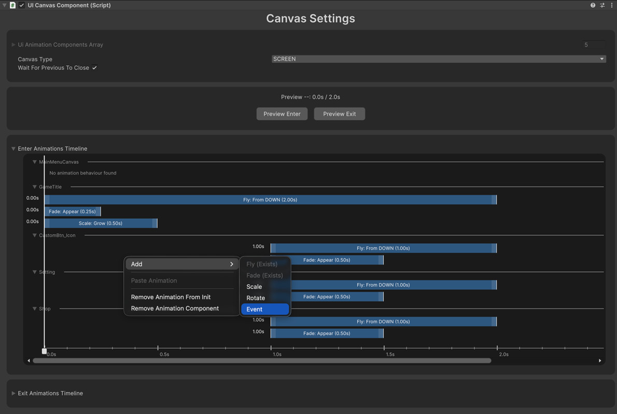
Task: Click the timeline playhead handle at 0.0s
Action: [44, 351]
